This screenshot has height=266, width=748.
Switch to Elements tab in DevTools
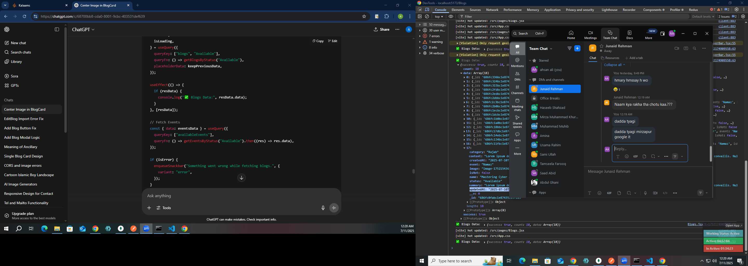pos(458,10)
